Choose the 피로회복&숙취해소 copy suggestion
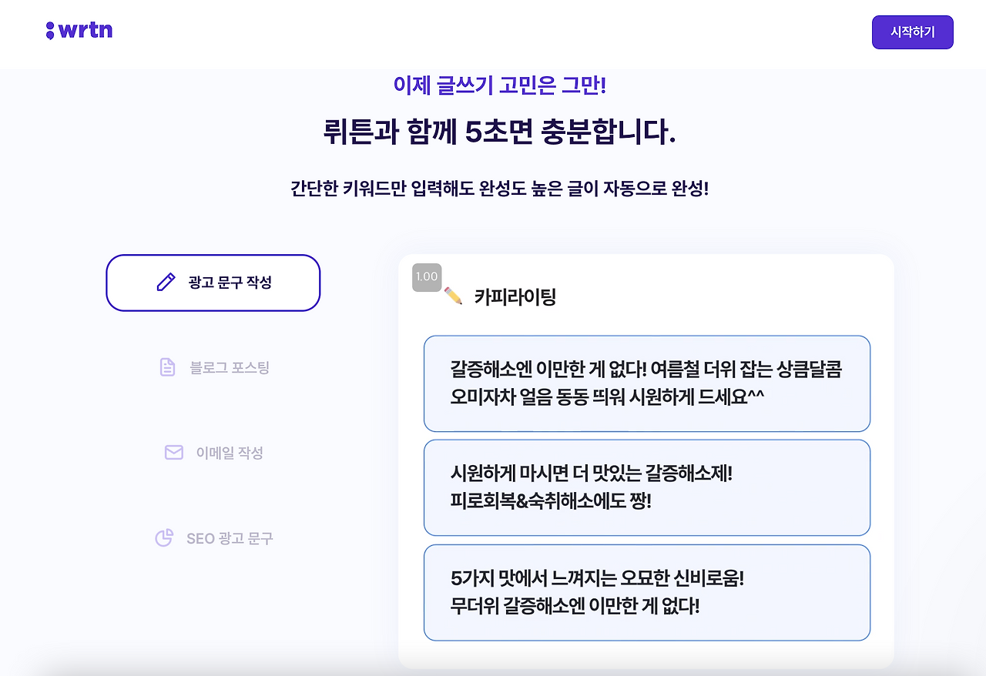 pyautogui.click(x=646, y=487)
